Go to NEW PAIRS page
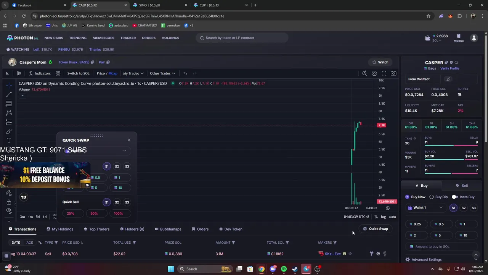Image resolution: width=488 pixels, height=275 pixels. coord(54,38)
